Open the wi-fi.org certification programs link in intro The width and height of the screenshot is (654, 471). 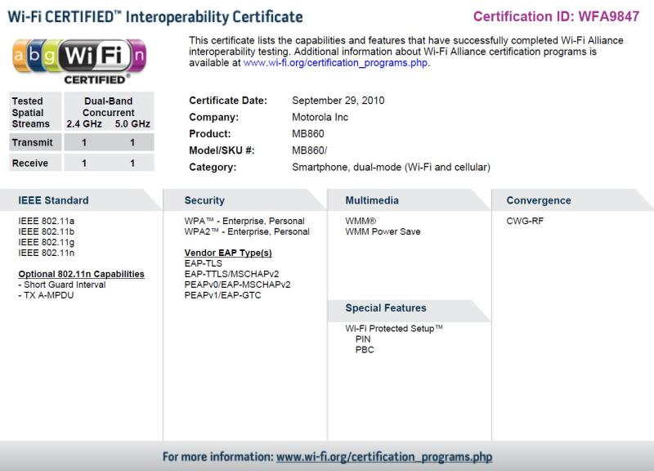(x=336, y=62)
